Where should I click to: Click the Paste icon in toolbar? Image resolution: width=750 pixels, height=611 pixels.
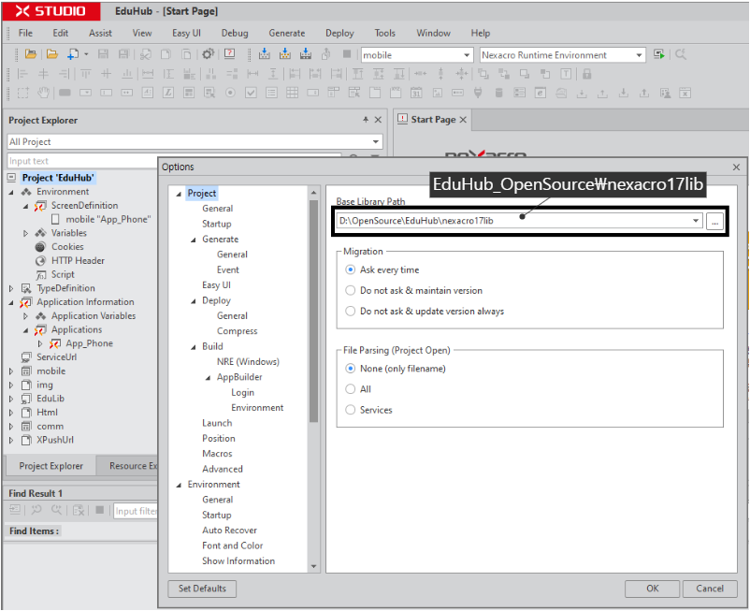point(186,54)
